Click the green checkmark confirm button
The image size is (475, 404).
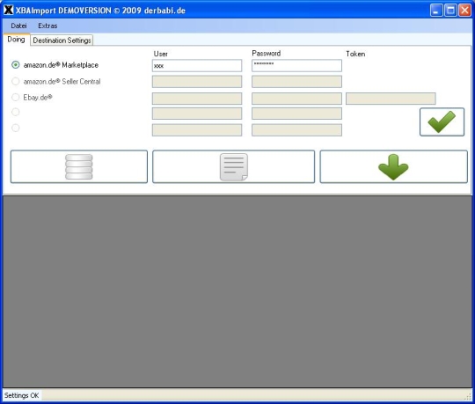(x=442, y=121)
